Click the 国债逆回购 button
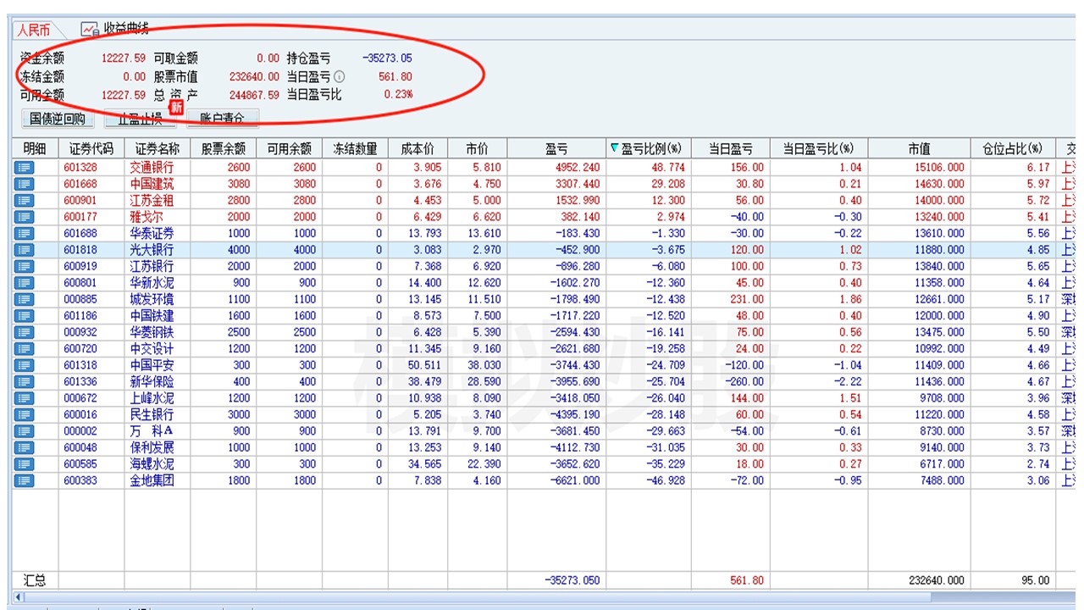This screenshot has width=1084, height=610. (58, 119)
